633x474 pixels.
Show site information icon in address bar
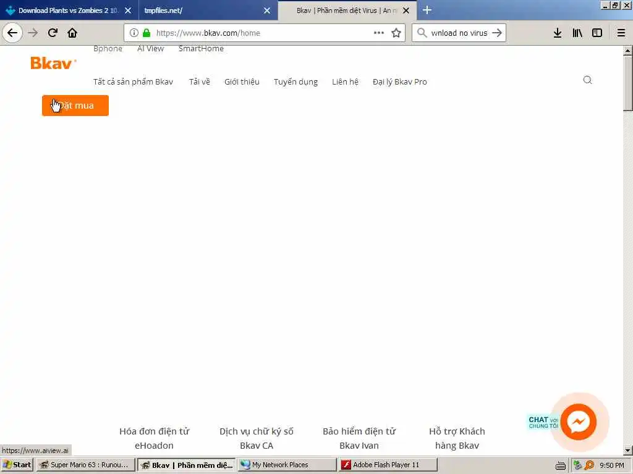pyautogui.click(x=134, y=33)
